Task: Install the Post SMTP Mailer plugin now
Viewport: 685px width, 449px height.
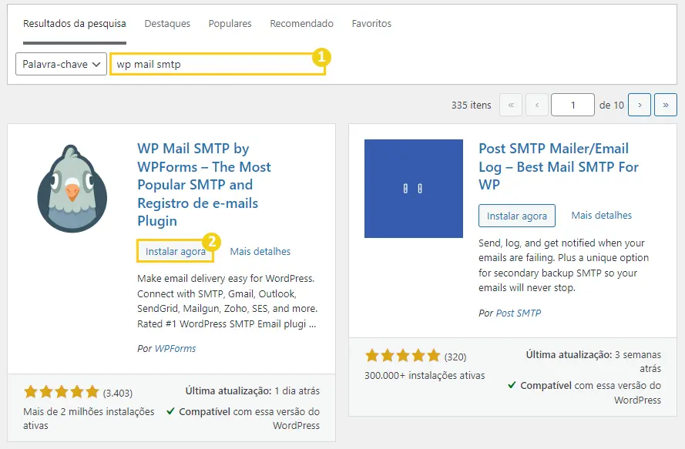Action: 517,216
